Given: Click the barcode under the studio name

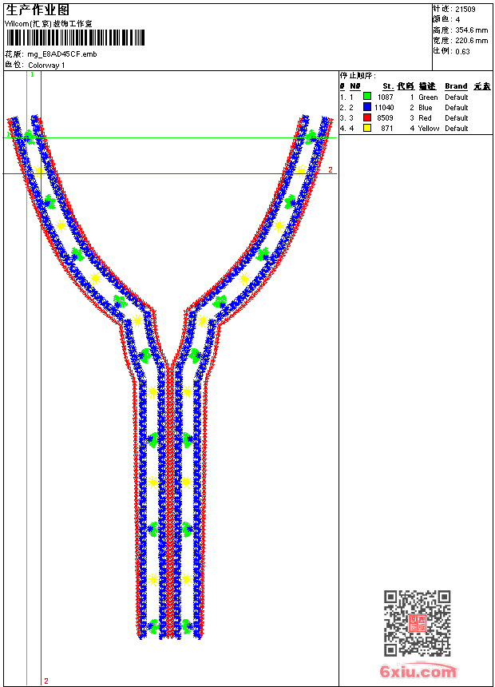Looking at the screenshot, I should [75, 38].
